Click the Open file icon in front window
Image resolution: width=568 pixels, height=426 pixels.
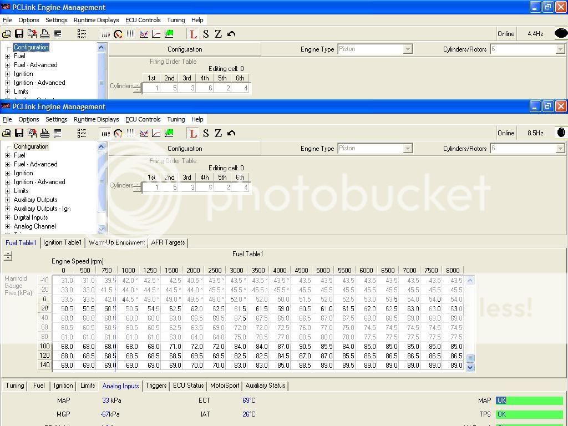(7, 133)
